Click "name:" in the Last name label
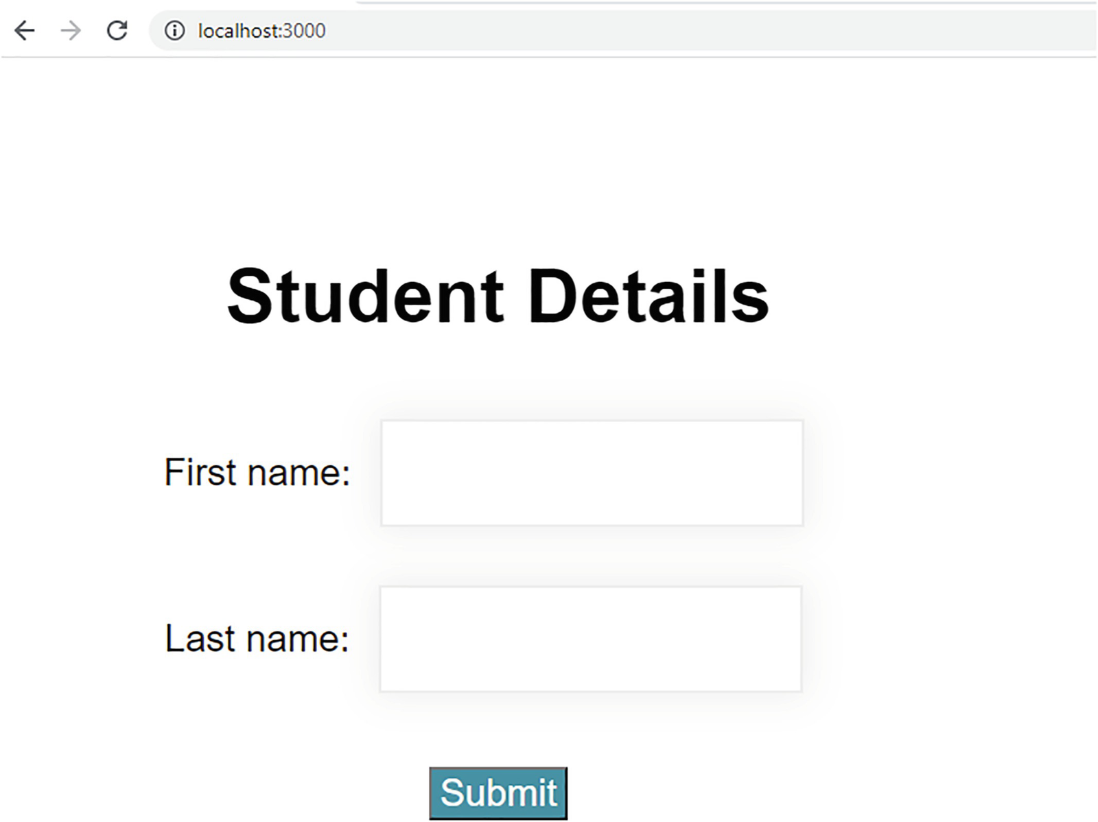 298,639
